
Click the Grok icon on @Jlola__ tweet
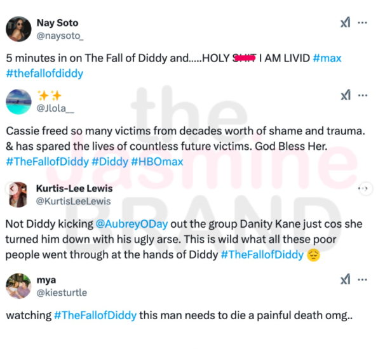click(346, 95)
